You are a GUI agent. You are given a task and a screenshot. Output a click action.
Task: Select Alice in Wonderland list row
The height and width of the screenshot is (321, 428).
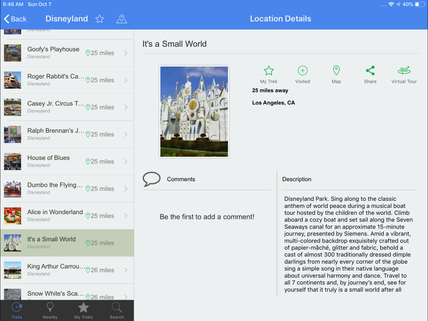tap(67, 216)
